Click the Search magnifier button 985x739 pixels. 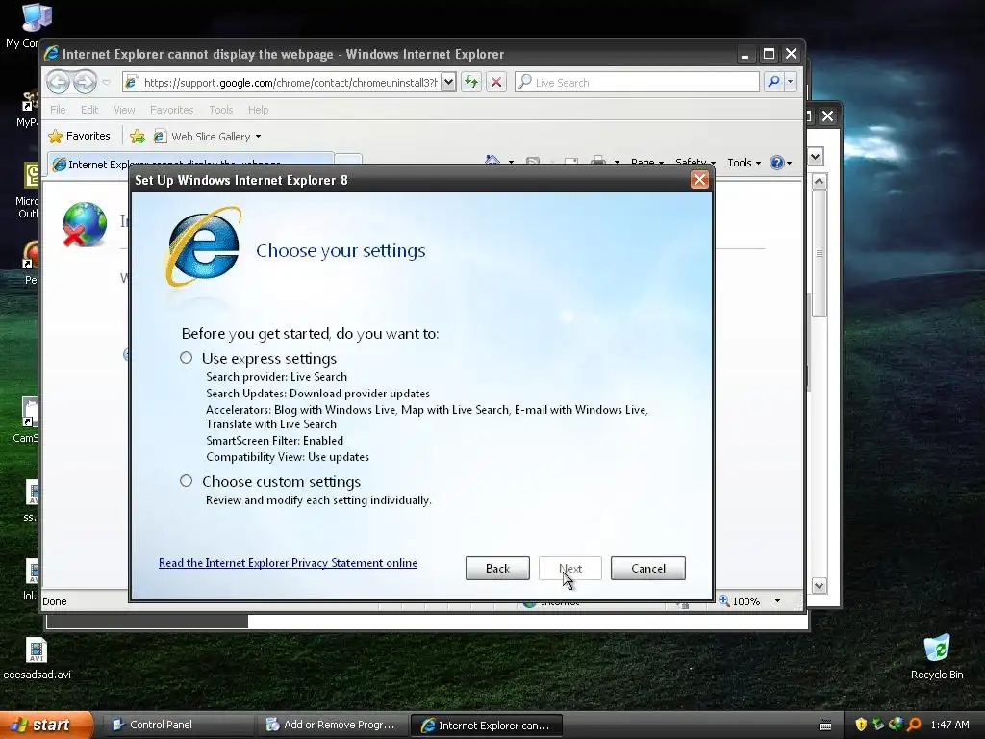[x=774, y=82]
